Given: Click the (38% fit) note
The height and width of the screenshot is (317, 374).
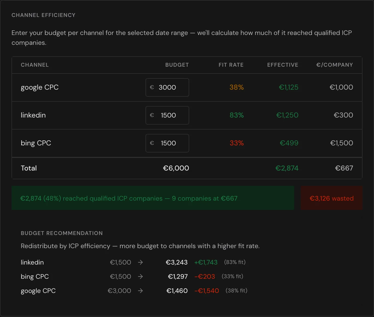Looking at the screenshot, I should tap(236, 291).
